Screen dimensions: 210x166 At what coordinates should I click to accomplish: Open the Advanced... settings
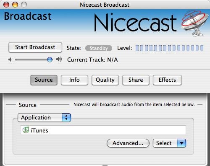[x=128, y=143]
